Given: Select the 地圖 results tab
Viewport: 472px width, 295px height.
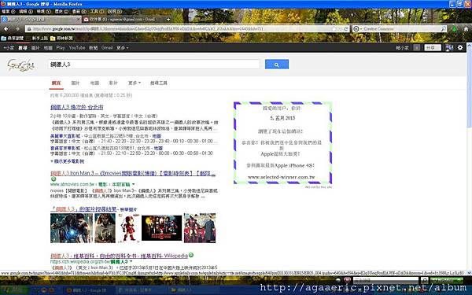Looking at the screenshot, I should pyautogui.click(x=94, y=83).
